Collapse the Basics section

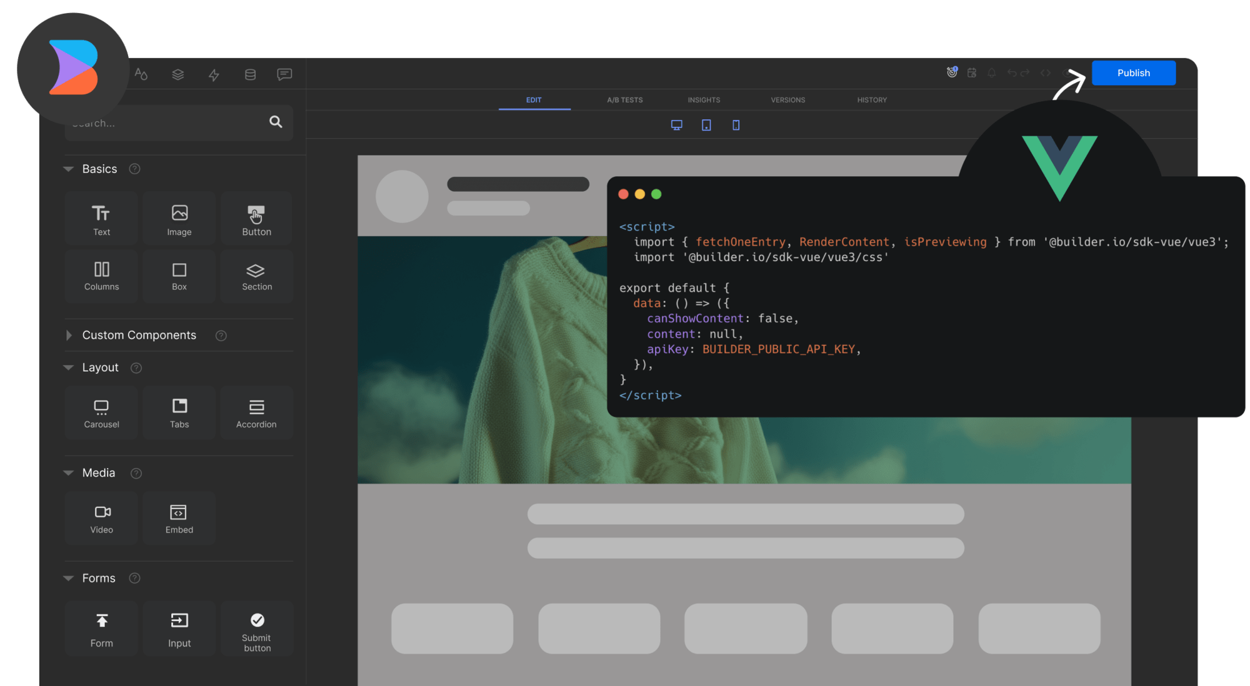(x=69, y=169)
